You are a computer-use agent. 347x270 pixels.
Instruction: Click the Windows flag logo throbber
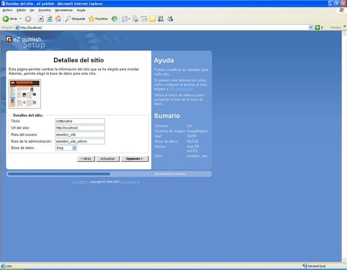click(x=342, y=10)
